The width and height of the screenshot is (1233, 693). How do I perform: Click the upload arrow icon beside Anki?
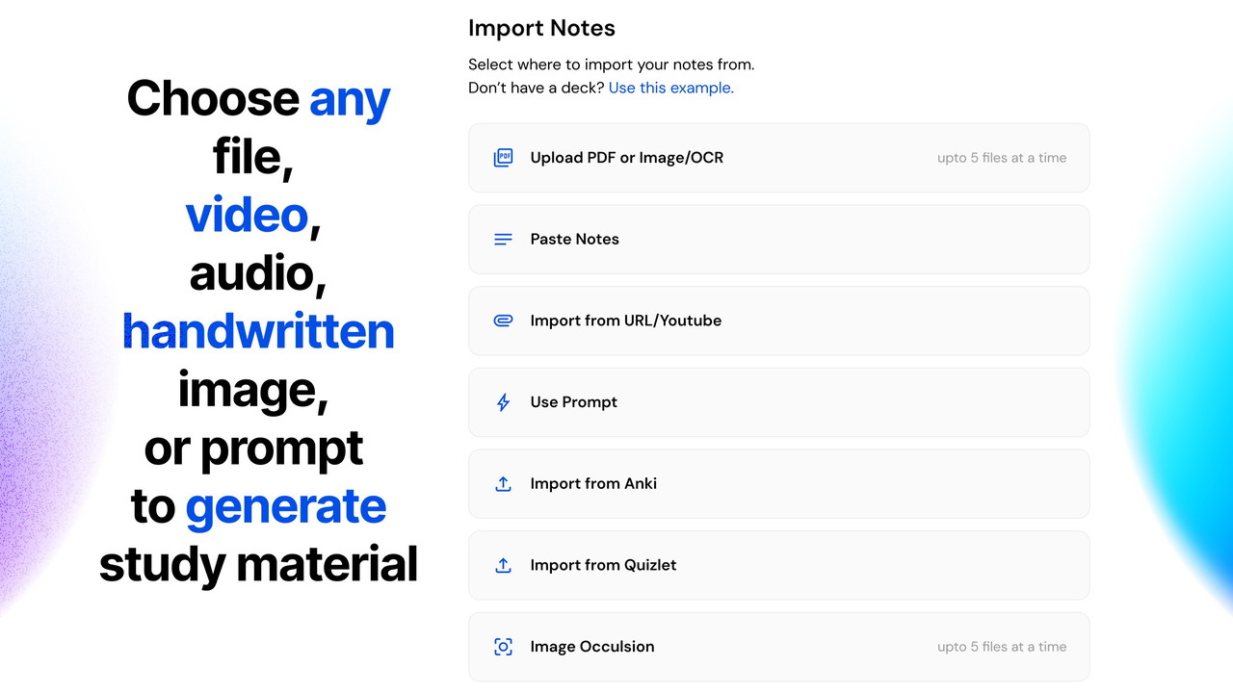coord(503,484)
